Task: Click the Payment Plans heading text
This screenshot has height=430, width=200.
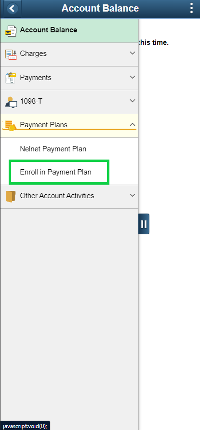Action: [43, 125]
